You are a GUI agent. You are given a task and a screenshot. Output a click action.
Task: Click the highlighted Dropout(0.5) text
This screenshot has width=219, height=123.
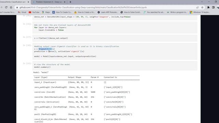(45, 49)
